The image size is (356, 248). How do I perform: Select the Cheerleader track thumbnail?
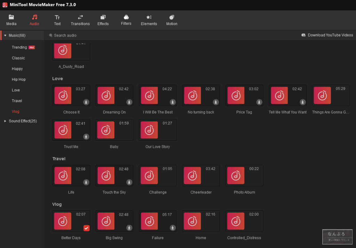tap(192, 176)
